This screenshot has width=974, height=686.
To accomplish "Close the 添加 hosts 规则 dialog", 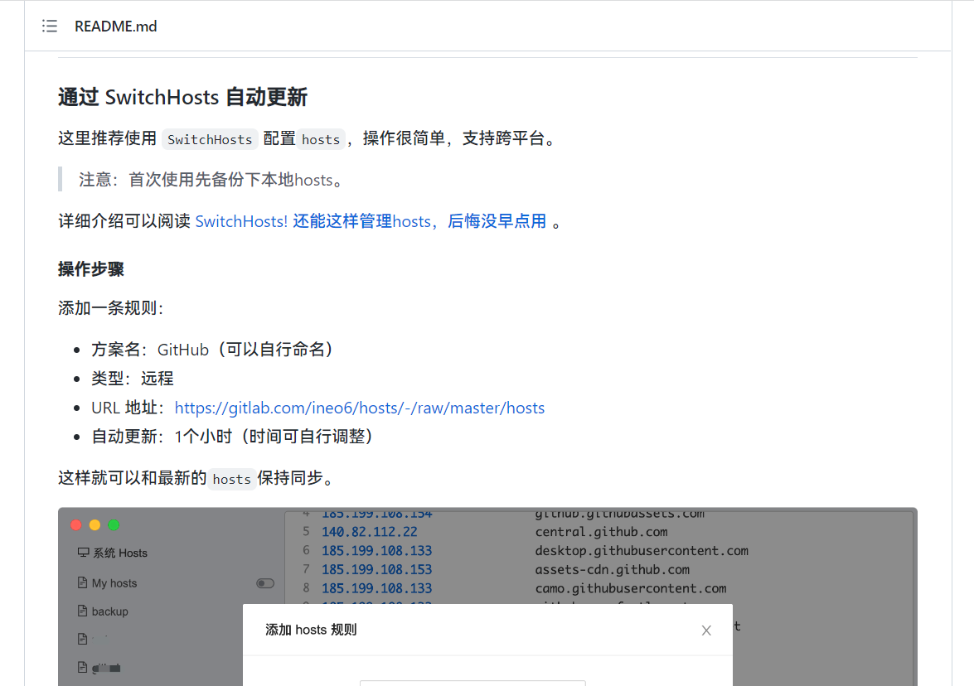I will coord(706,630).
